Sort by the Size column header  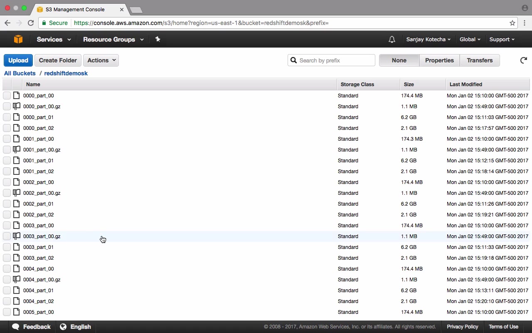click(423, 84)
